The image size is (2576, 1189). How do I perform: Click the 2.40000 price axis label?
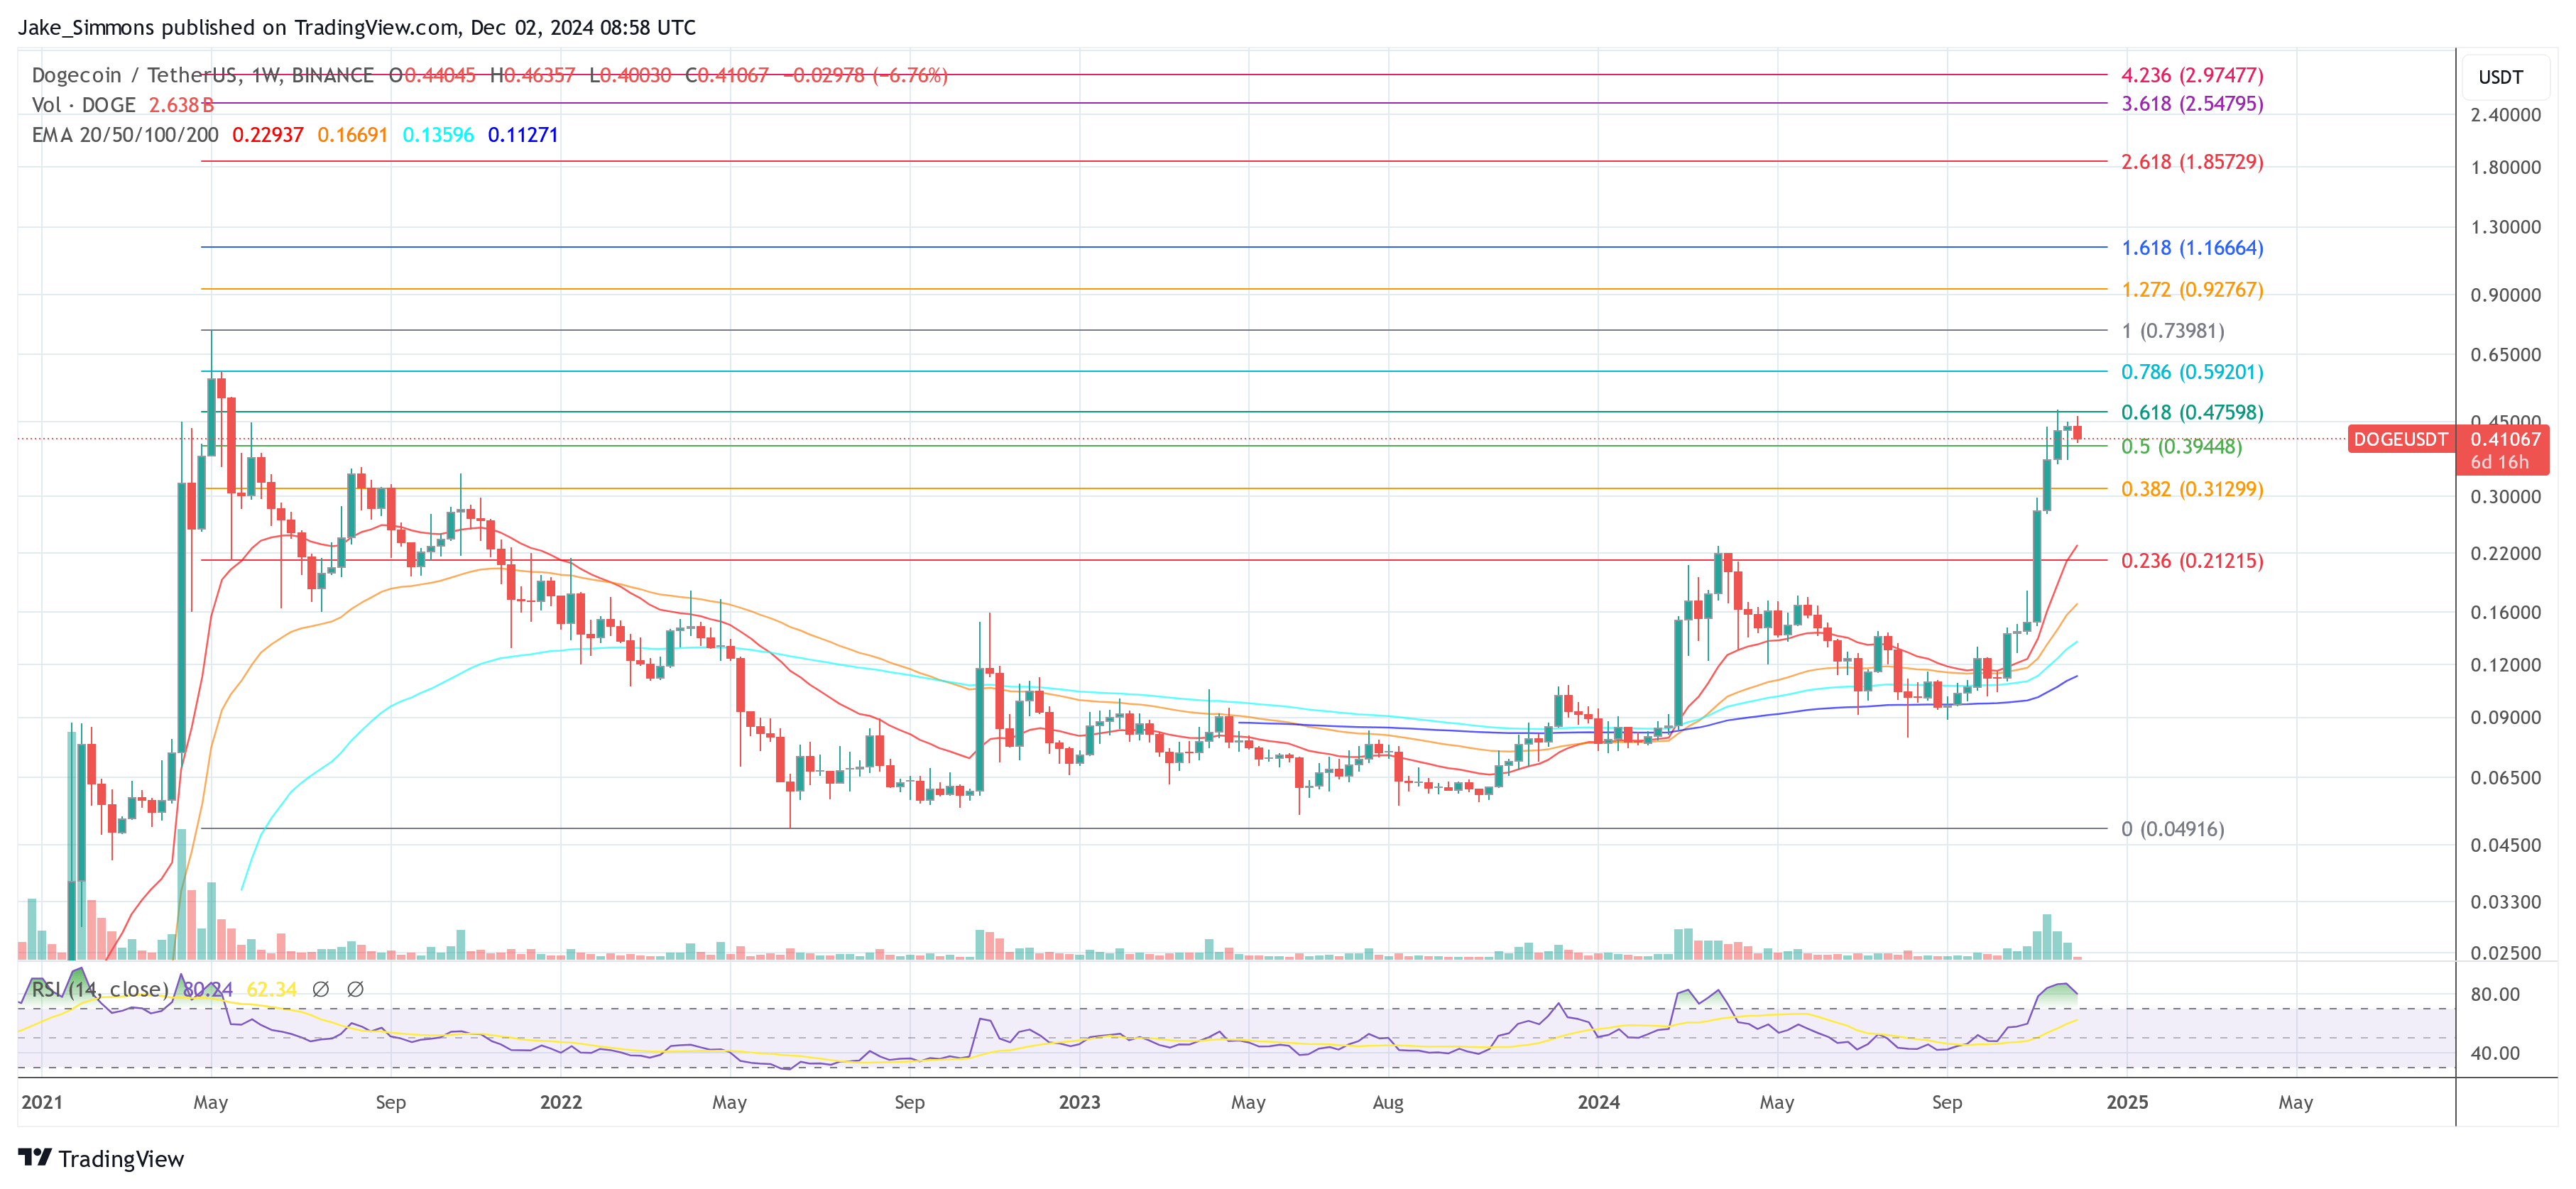[x=2505, y=114]
